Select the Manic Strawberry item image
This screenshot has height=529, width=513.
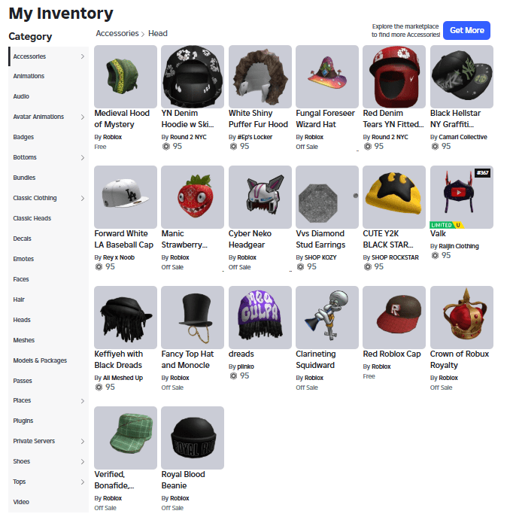[193, 197]
